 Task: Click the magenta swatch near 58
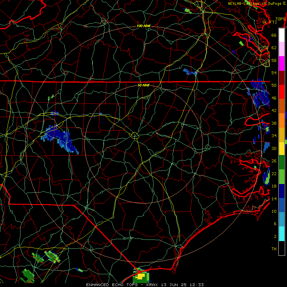[282, 63]
